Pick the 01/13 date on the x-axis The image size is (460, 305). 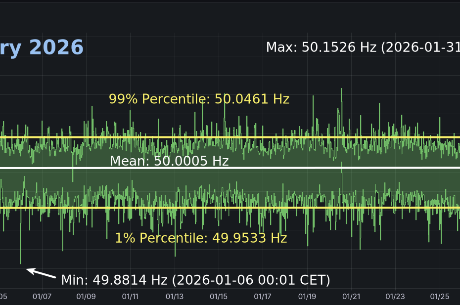tap(175, 297)
